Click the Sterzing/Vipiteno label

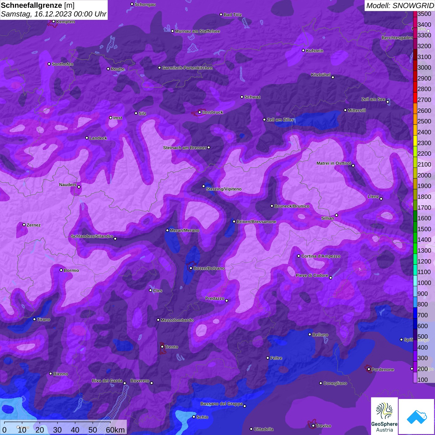(224, 189)
